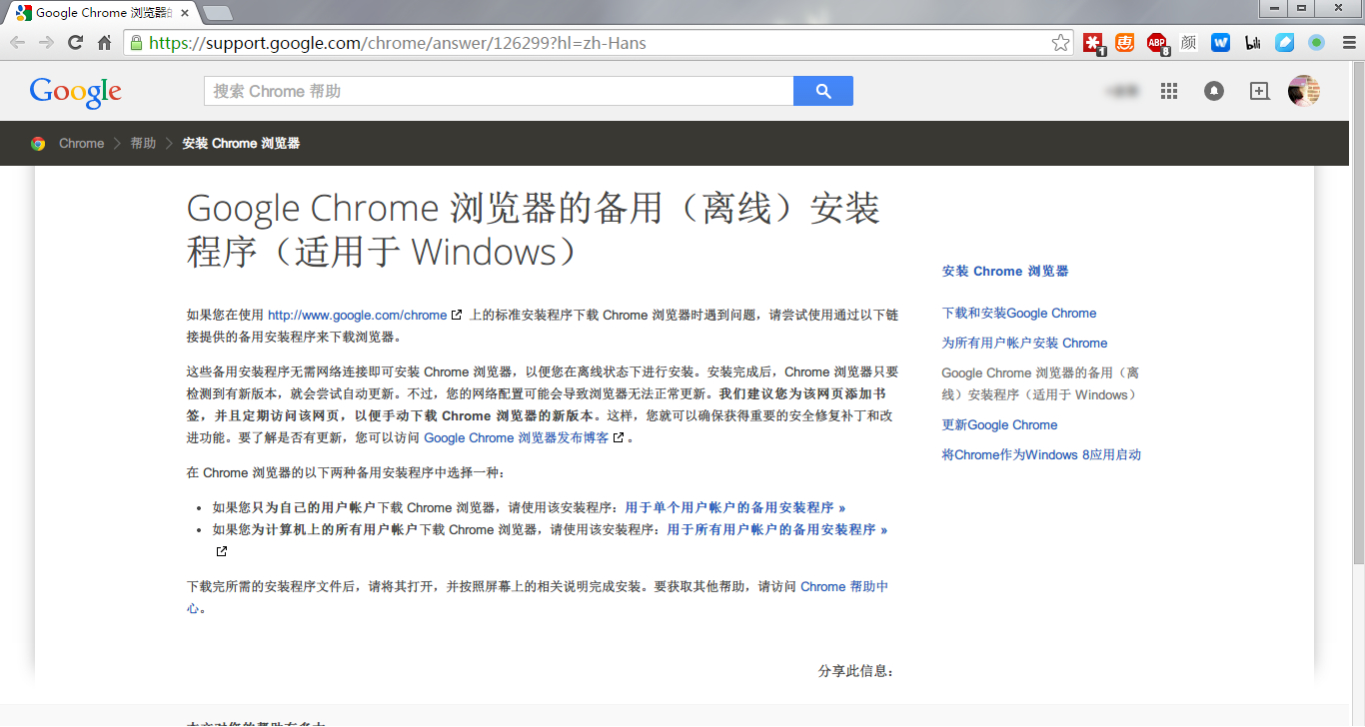
Task: Open the 颜 extension icon
Action: point(1188,43)
